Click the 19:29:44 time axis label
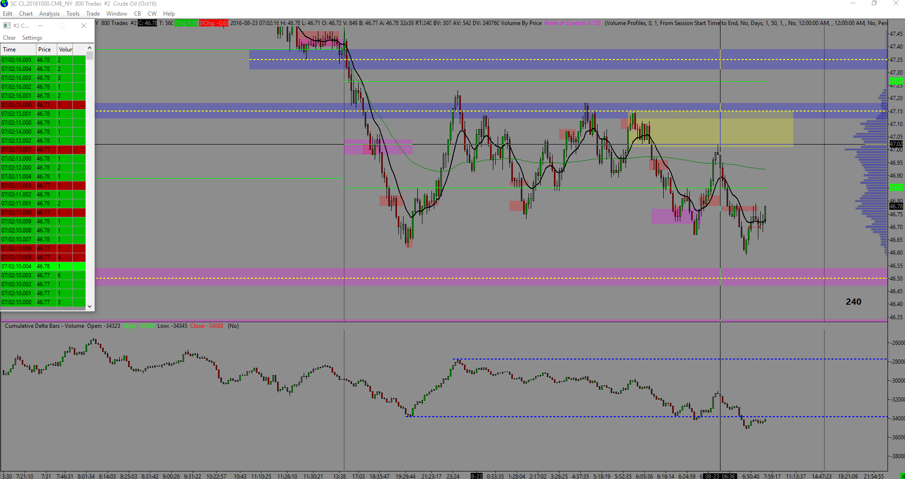 405,476
